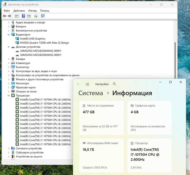Click 'Инсталирани са множество GPU' text
This screenshot has height=175, width=190.
(x=148, y=128)
